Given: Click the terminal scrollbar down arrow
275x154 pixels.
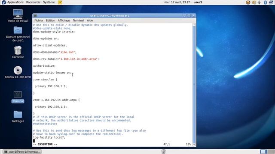Looking at the screenshot, I should pos(194,145).
